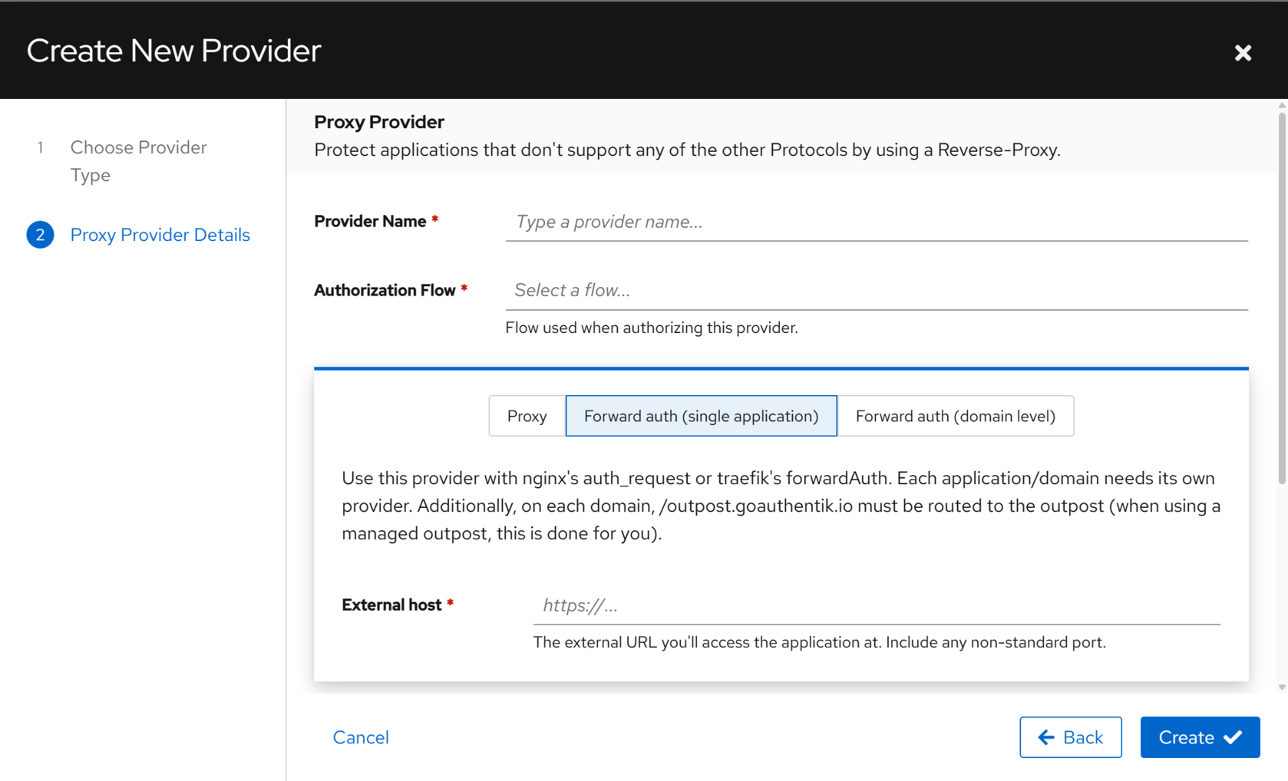This screenshot has height=781, width=1288.
Task: Open Proxy Provider Details step
Action: 160,235
